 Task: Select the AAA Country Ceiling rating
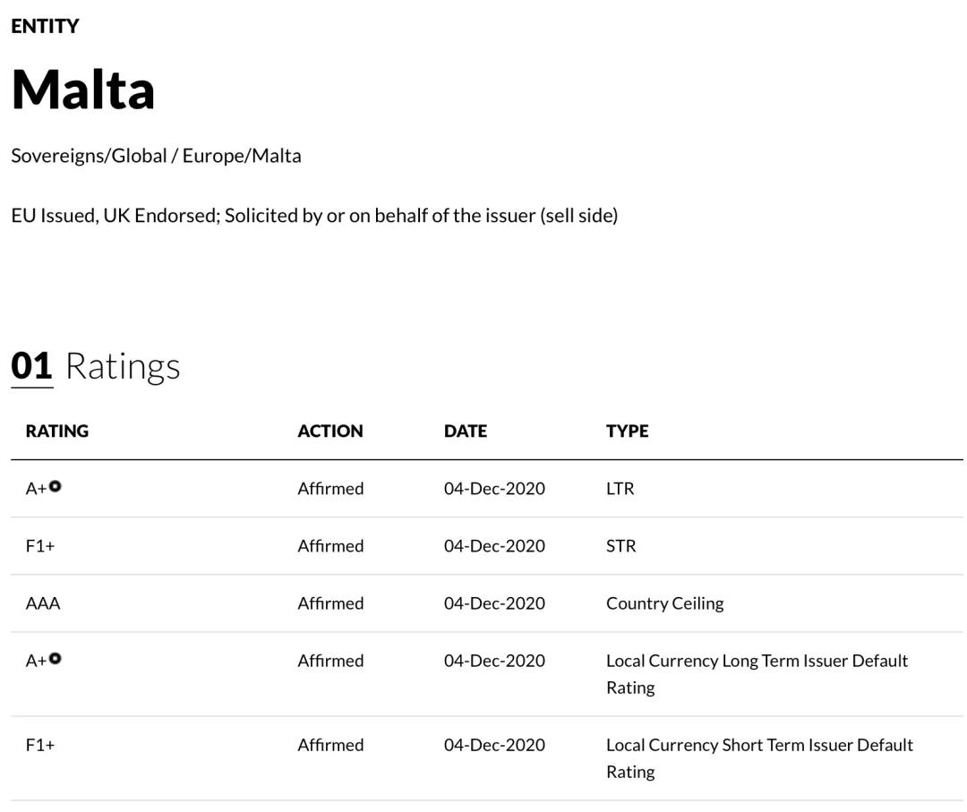click(43, 603)
